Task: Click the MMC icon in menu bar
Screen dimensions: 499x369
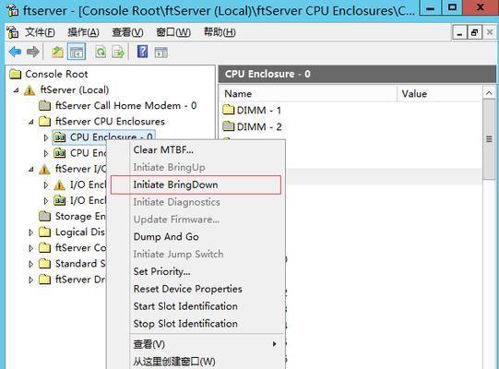Action: point(13,32)
